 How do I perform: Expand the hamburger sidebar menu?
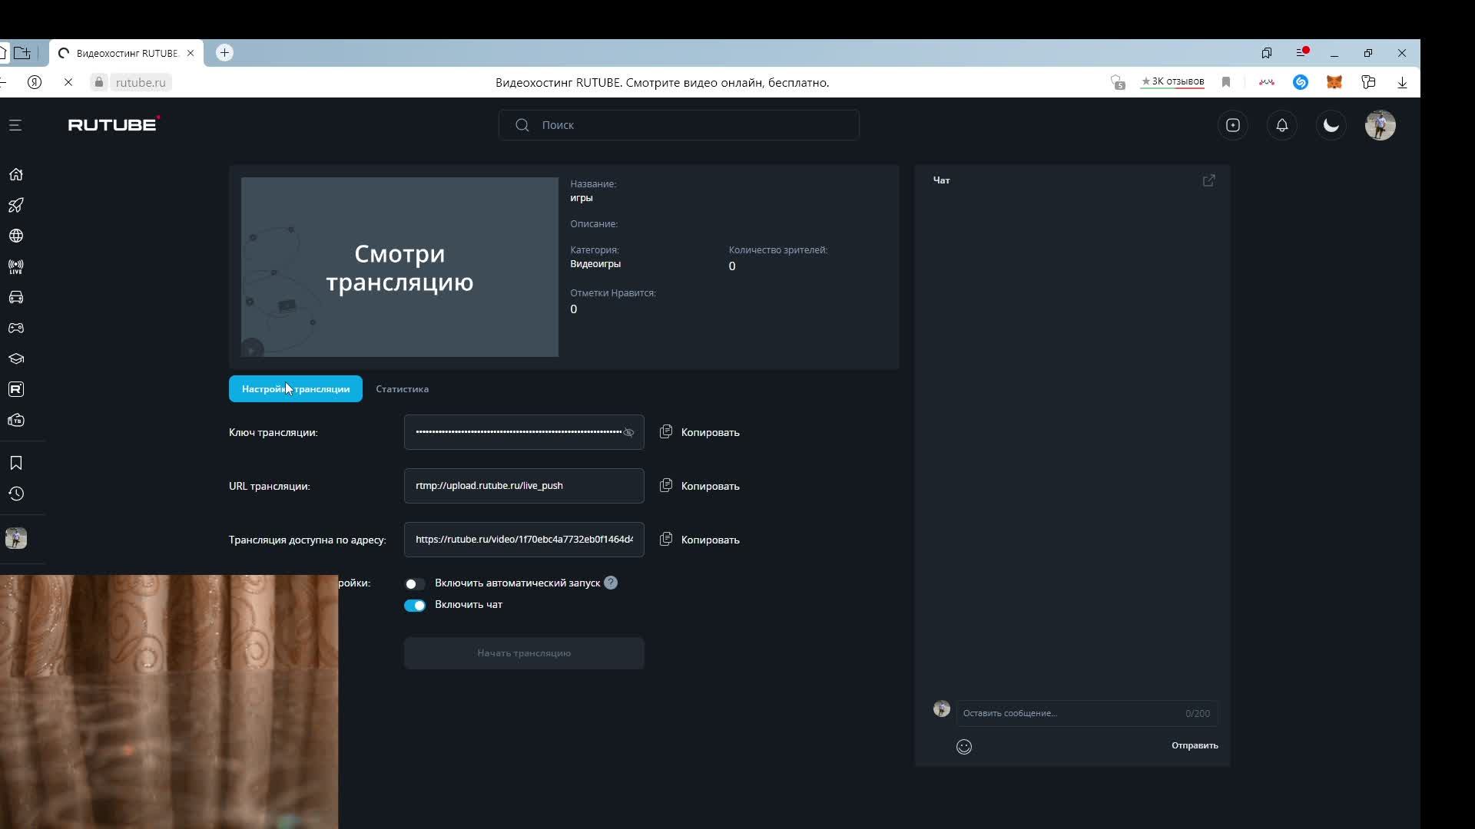pyautogui.click(x=15, y=125)
